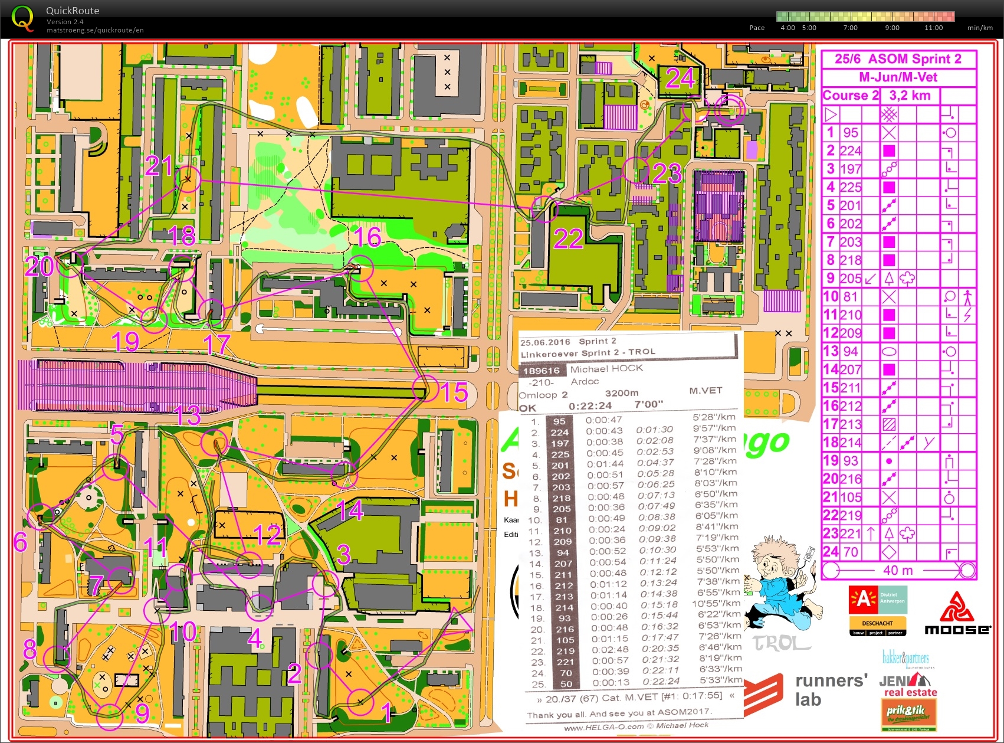Click the prik&tik sponsor logo

click(908, 715)
